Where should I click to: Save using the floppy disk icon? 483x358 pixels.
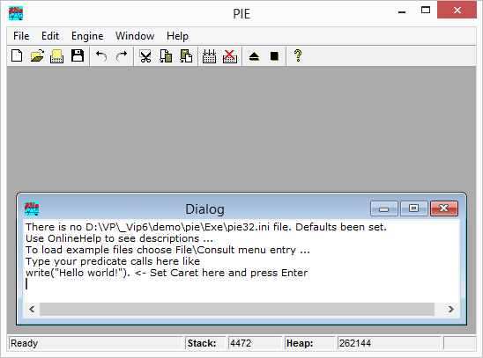click(78, 56)
